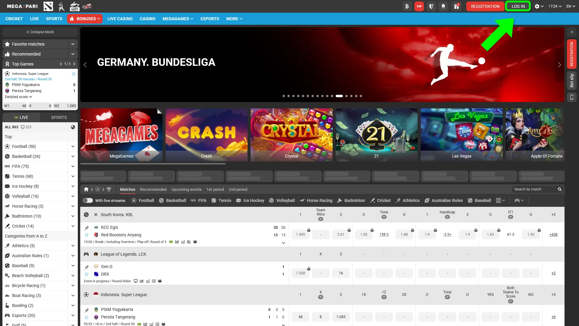Open the Las Vegas game thumbnail

coord(462,135)
